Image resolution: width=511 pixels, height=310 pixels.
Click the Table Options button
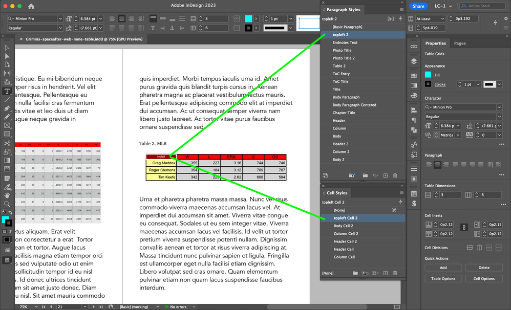coord(443,279)
